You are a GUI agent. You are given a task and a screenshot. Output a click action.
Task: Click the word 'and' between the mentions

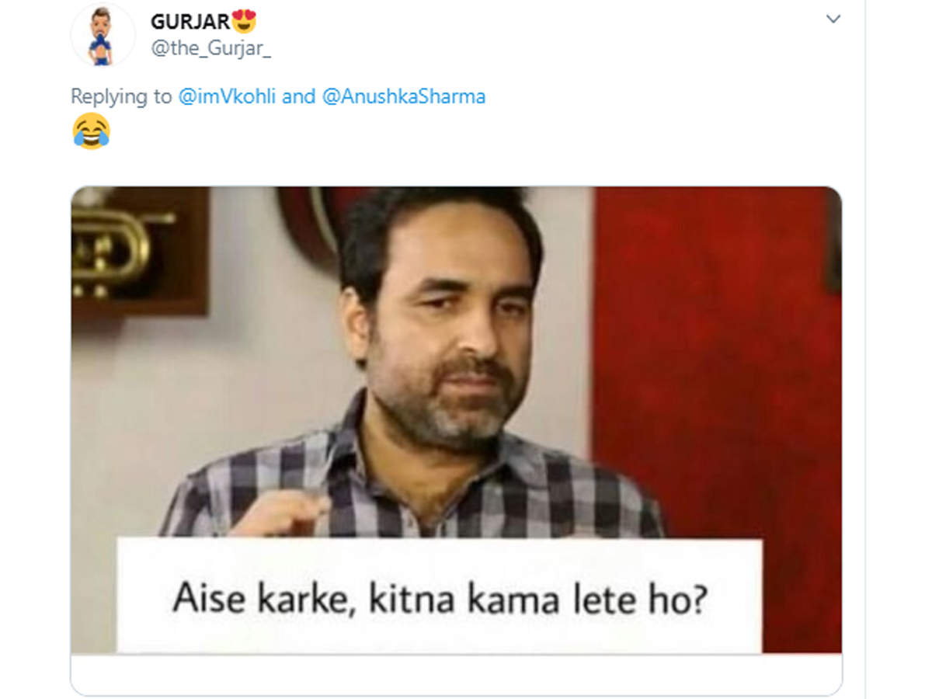[299, 96]
